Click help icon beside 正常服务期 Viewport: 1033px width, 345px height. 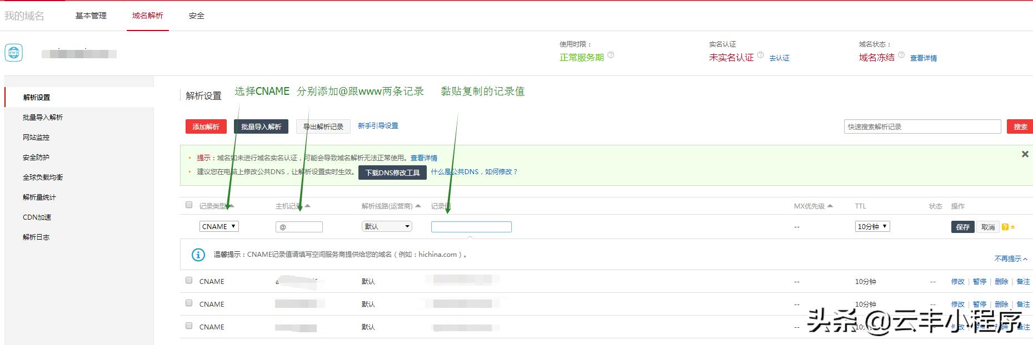pos(611,55)
